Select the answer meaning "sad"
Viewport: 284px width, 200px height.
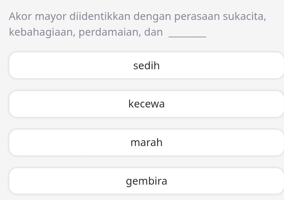click(146, 66)
